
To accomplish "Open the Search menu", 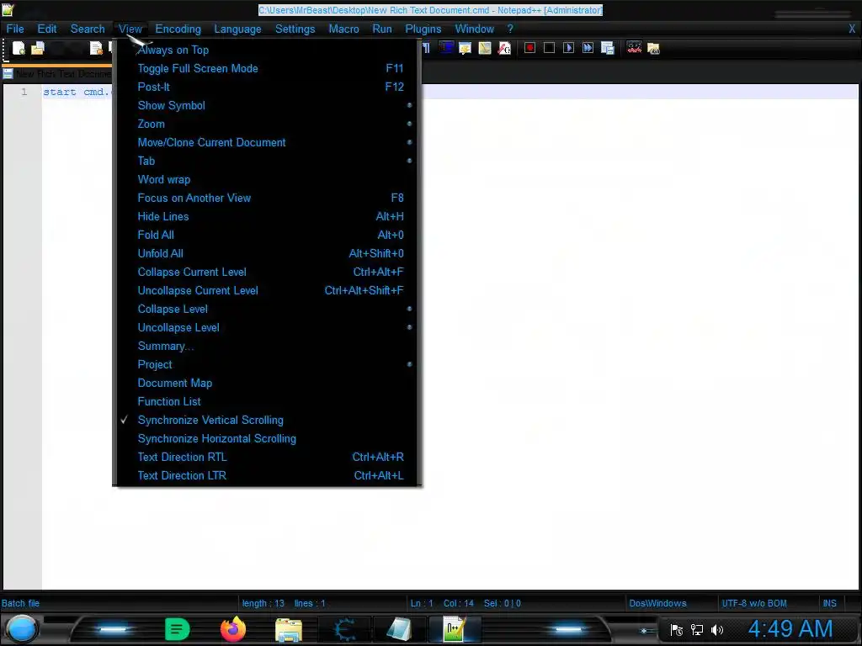I will [x=88, y=29].
